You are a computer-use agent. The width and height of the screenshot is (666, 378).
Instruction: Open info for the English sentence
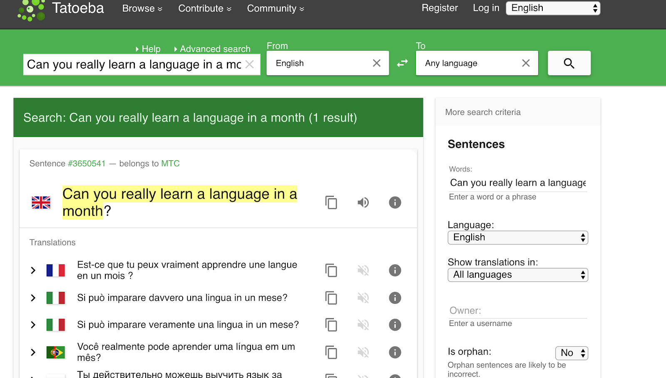click(x=395, y=203)
